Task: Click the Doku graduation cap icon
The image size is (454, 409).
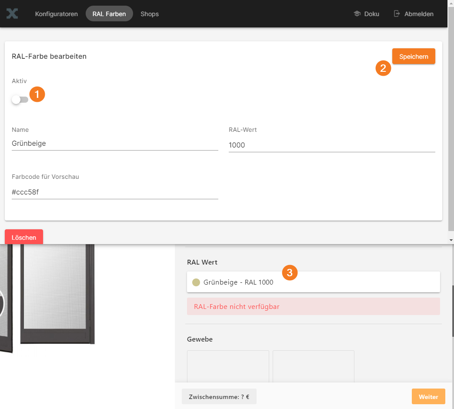Action: 357,14
